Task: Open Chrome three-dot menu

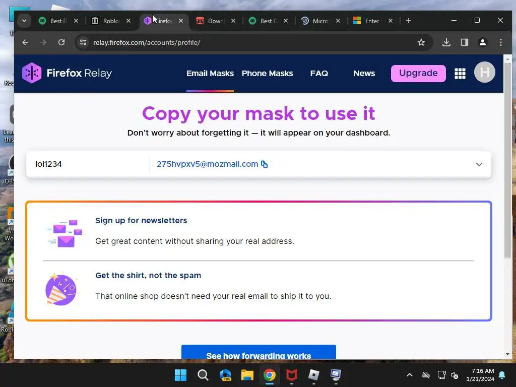Action: pyautogui.click(x=500, y=42)
